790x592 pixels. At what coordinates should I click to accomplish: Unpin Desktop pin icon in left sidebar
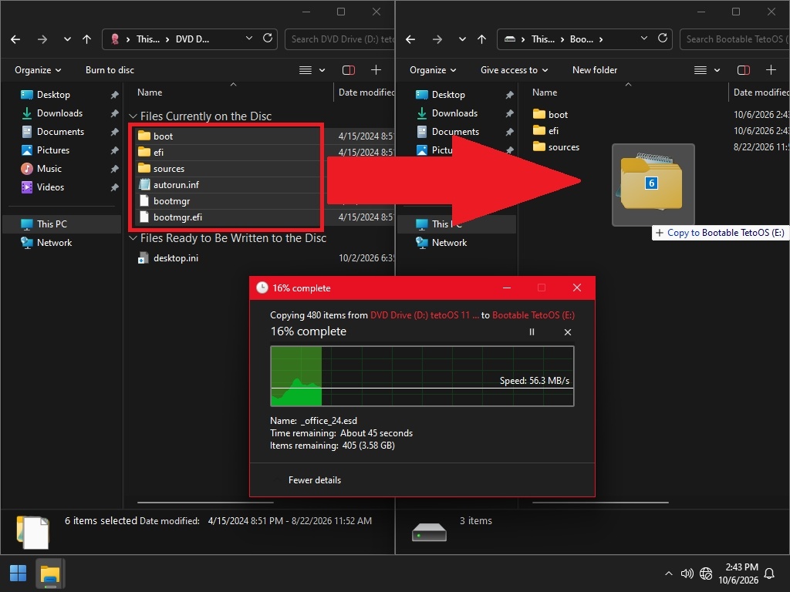[114, 95]
